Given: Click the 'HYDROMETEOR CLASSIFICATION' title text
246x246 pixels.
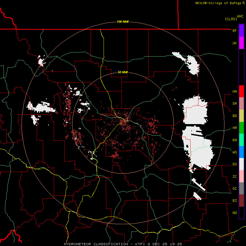Looking at the screenshot, I should click(x=96, y=244).
